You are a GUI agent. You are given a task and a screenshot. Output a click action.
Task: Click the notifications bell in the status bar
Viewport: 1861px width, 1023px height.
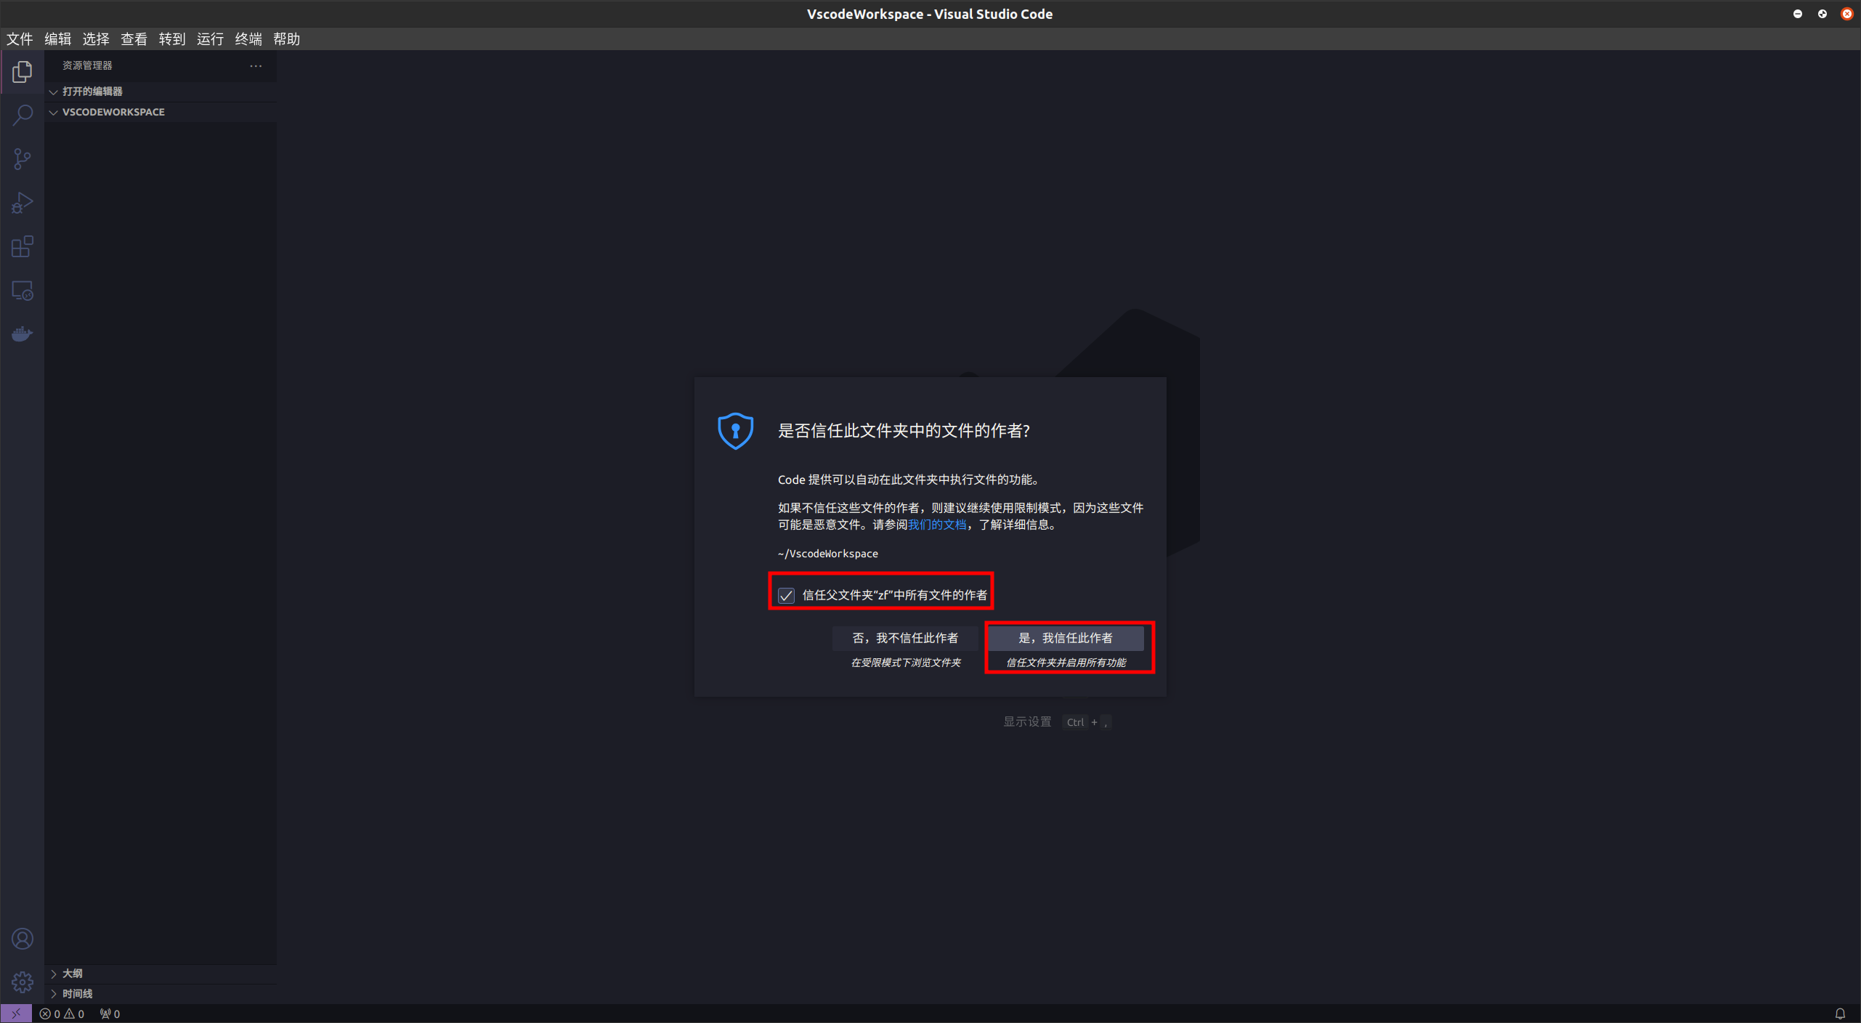pyautogui.click(x=1839, y=1013)
